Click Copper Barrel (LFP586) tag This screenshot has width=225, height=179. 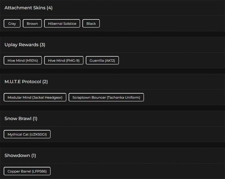(x=27, y=171)
